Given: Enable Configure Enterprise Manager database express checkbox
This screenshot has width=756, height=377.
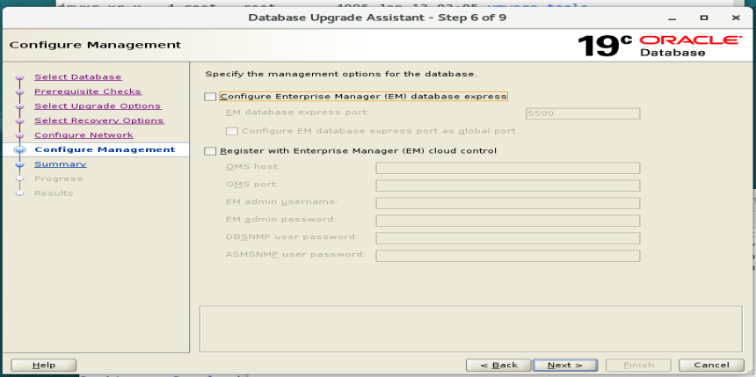Looking at the screenshot, I should coord(210,97).
